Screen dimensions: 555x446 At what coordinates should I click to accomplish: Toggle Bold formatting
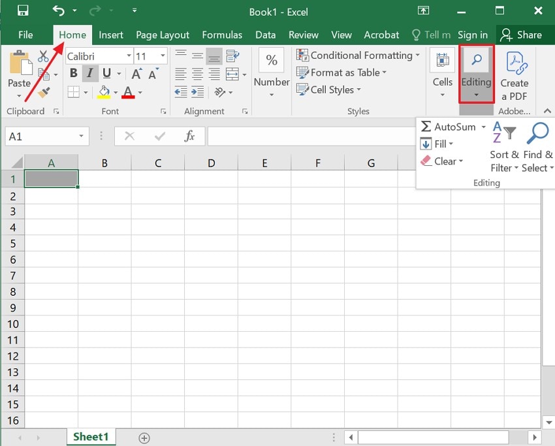click(x=73, y=72)
